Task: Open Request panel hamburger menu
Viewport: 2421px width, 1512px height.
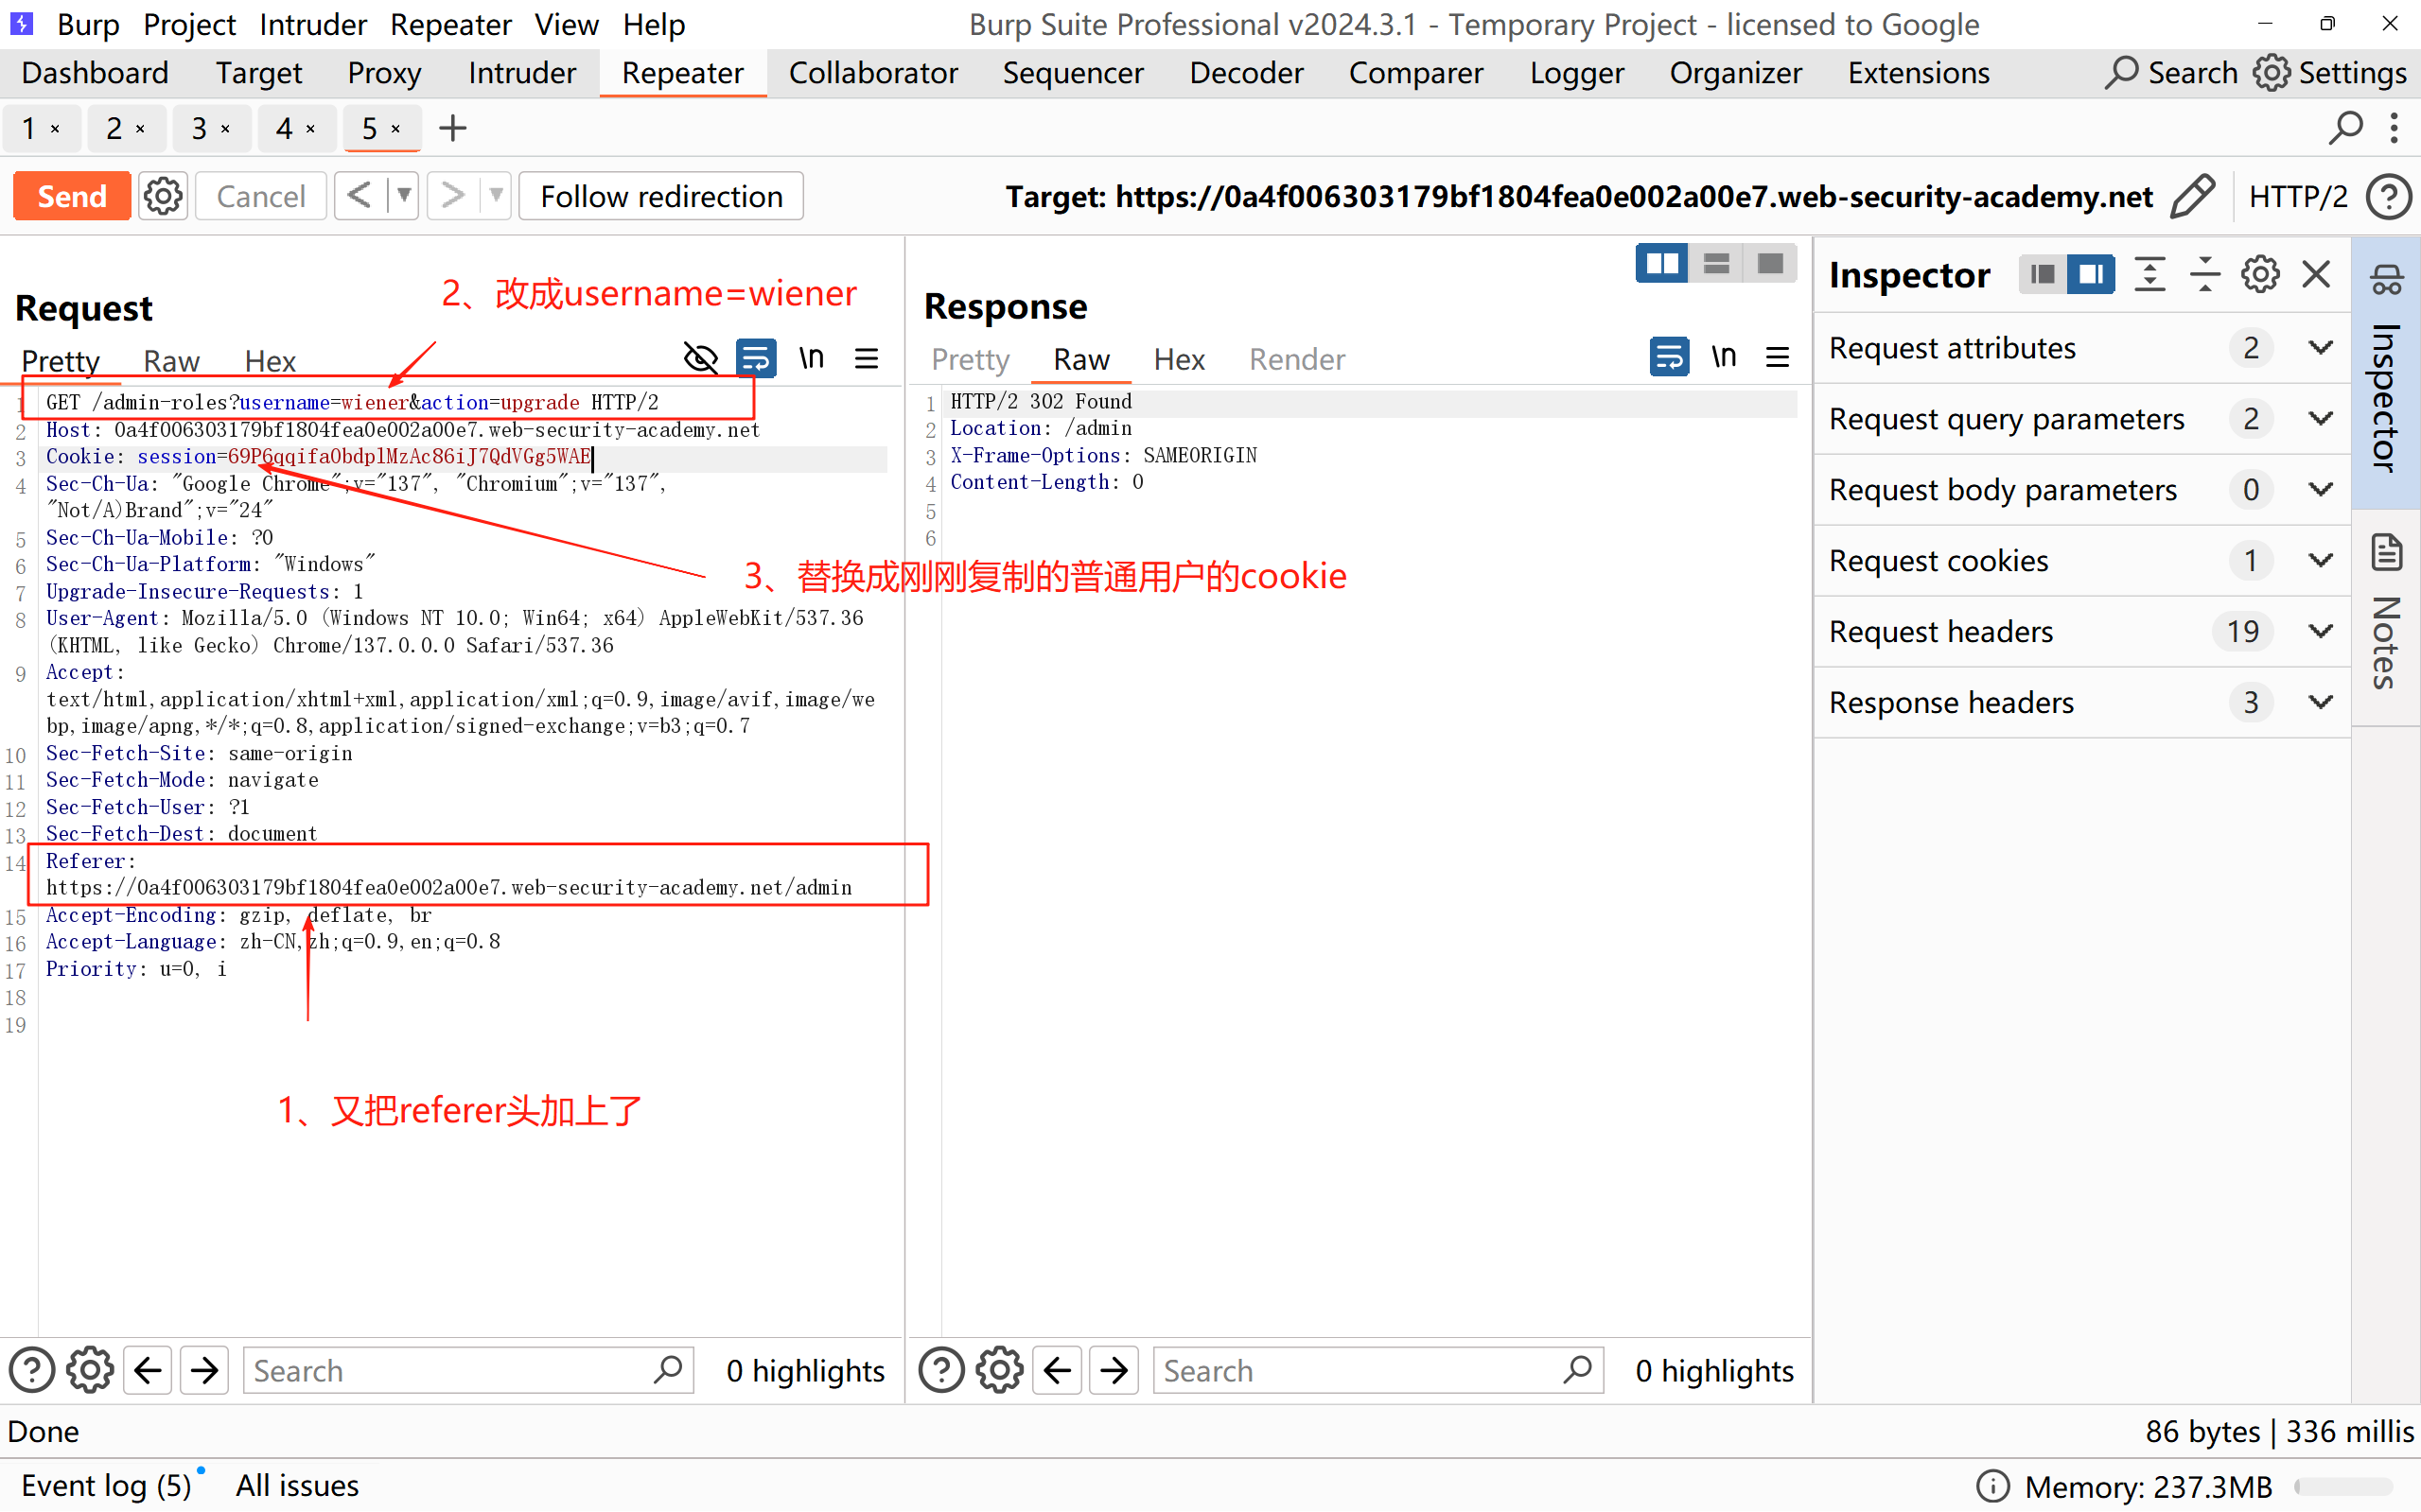Action: (x=867, y=358)
